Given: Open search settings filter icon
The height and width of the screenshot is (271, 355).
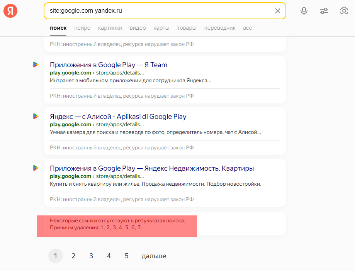Looking at the screenshot, I should (x=324, y=11).
